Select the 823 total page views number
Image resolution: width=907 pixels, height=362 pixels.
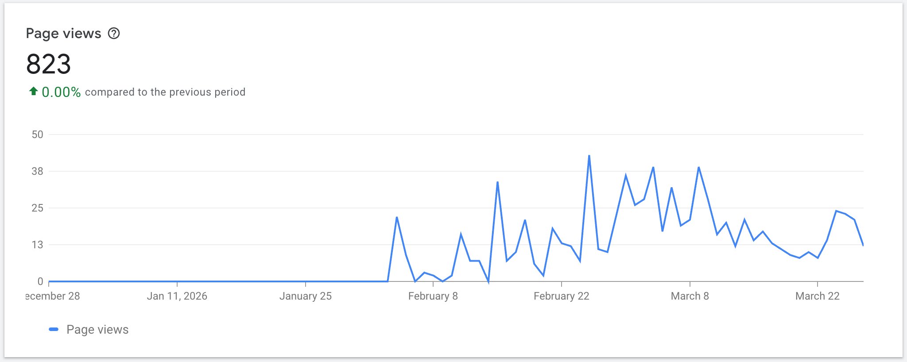(49, 64)
